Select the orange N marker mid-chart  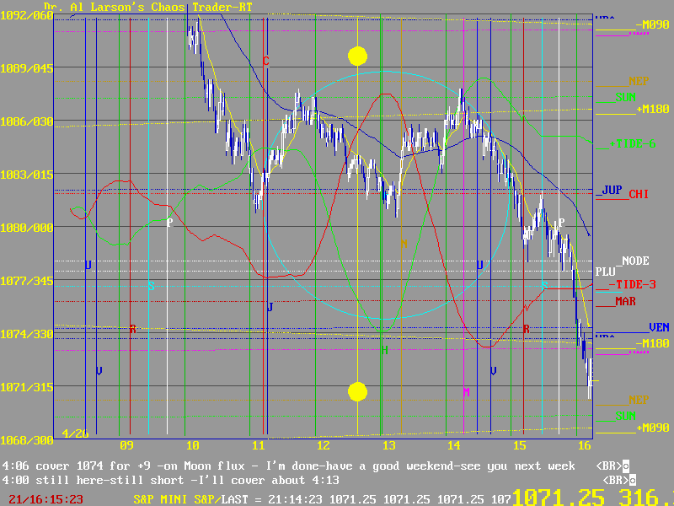point(404,244)
